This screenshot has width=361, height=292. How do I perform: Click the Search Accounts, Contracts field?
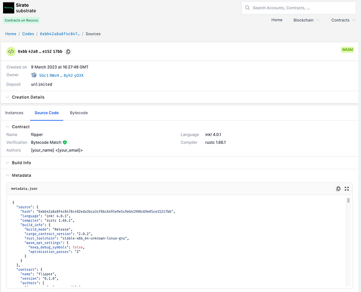click(301, 8)
